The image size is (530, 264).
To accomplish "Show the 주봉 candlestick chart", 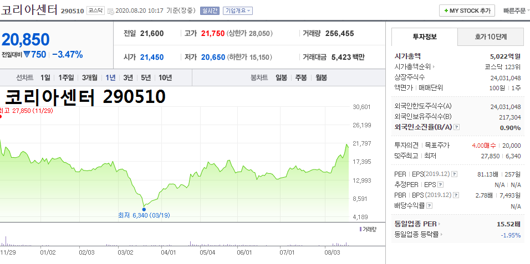I will [301, 77].
